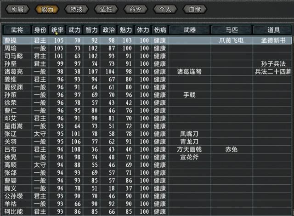Switch to the 所属 tab
The height and width of the screenshot is (216, 294).
pos(17,9)
